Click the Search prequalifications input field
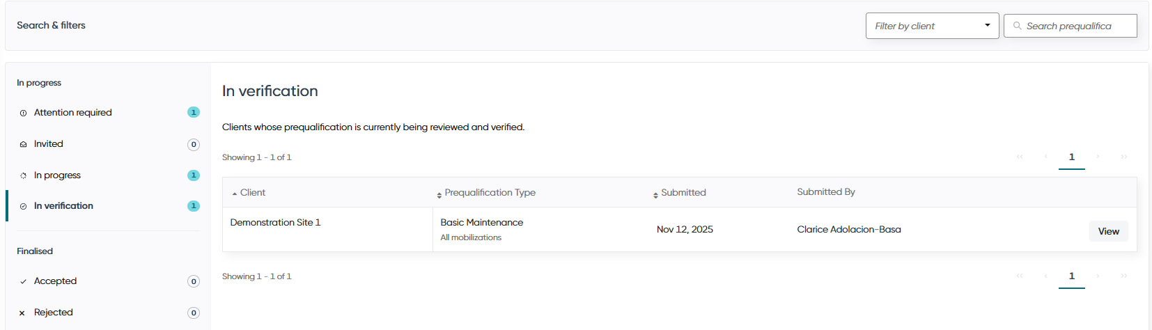Screen dimensions: 1152x330 point(1071,26)
